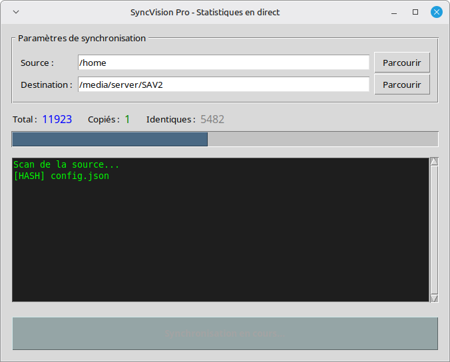This screenshot has height=362, width=450.
Task: Click the log panel's vertical scrollbar track
Action: (434, 230)
